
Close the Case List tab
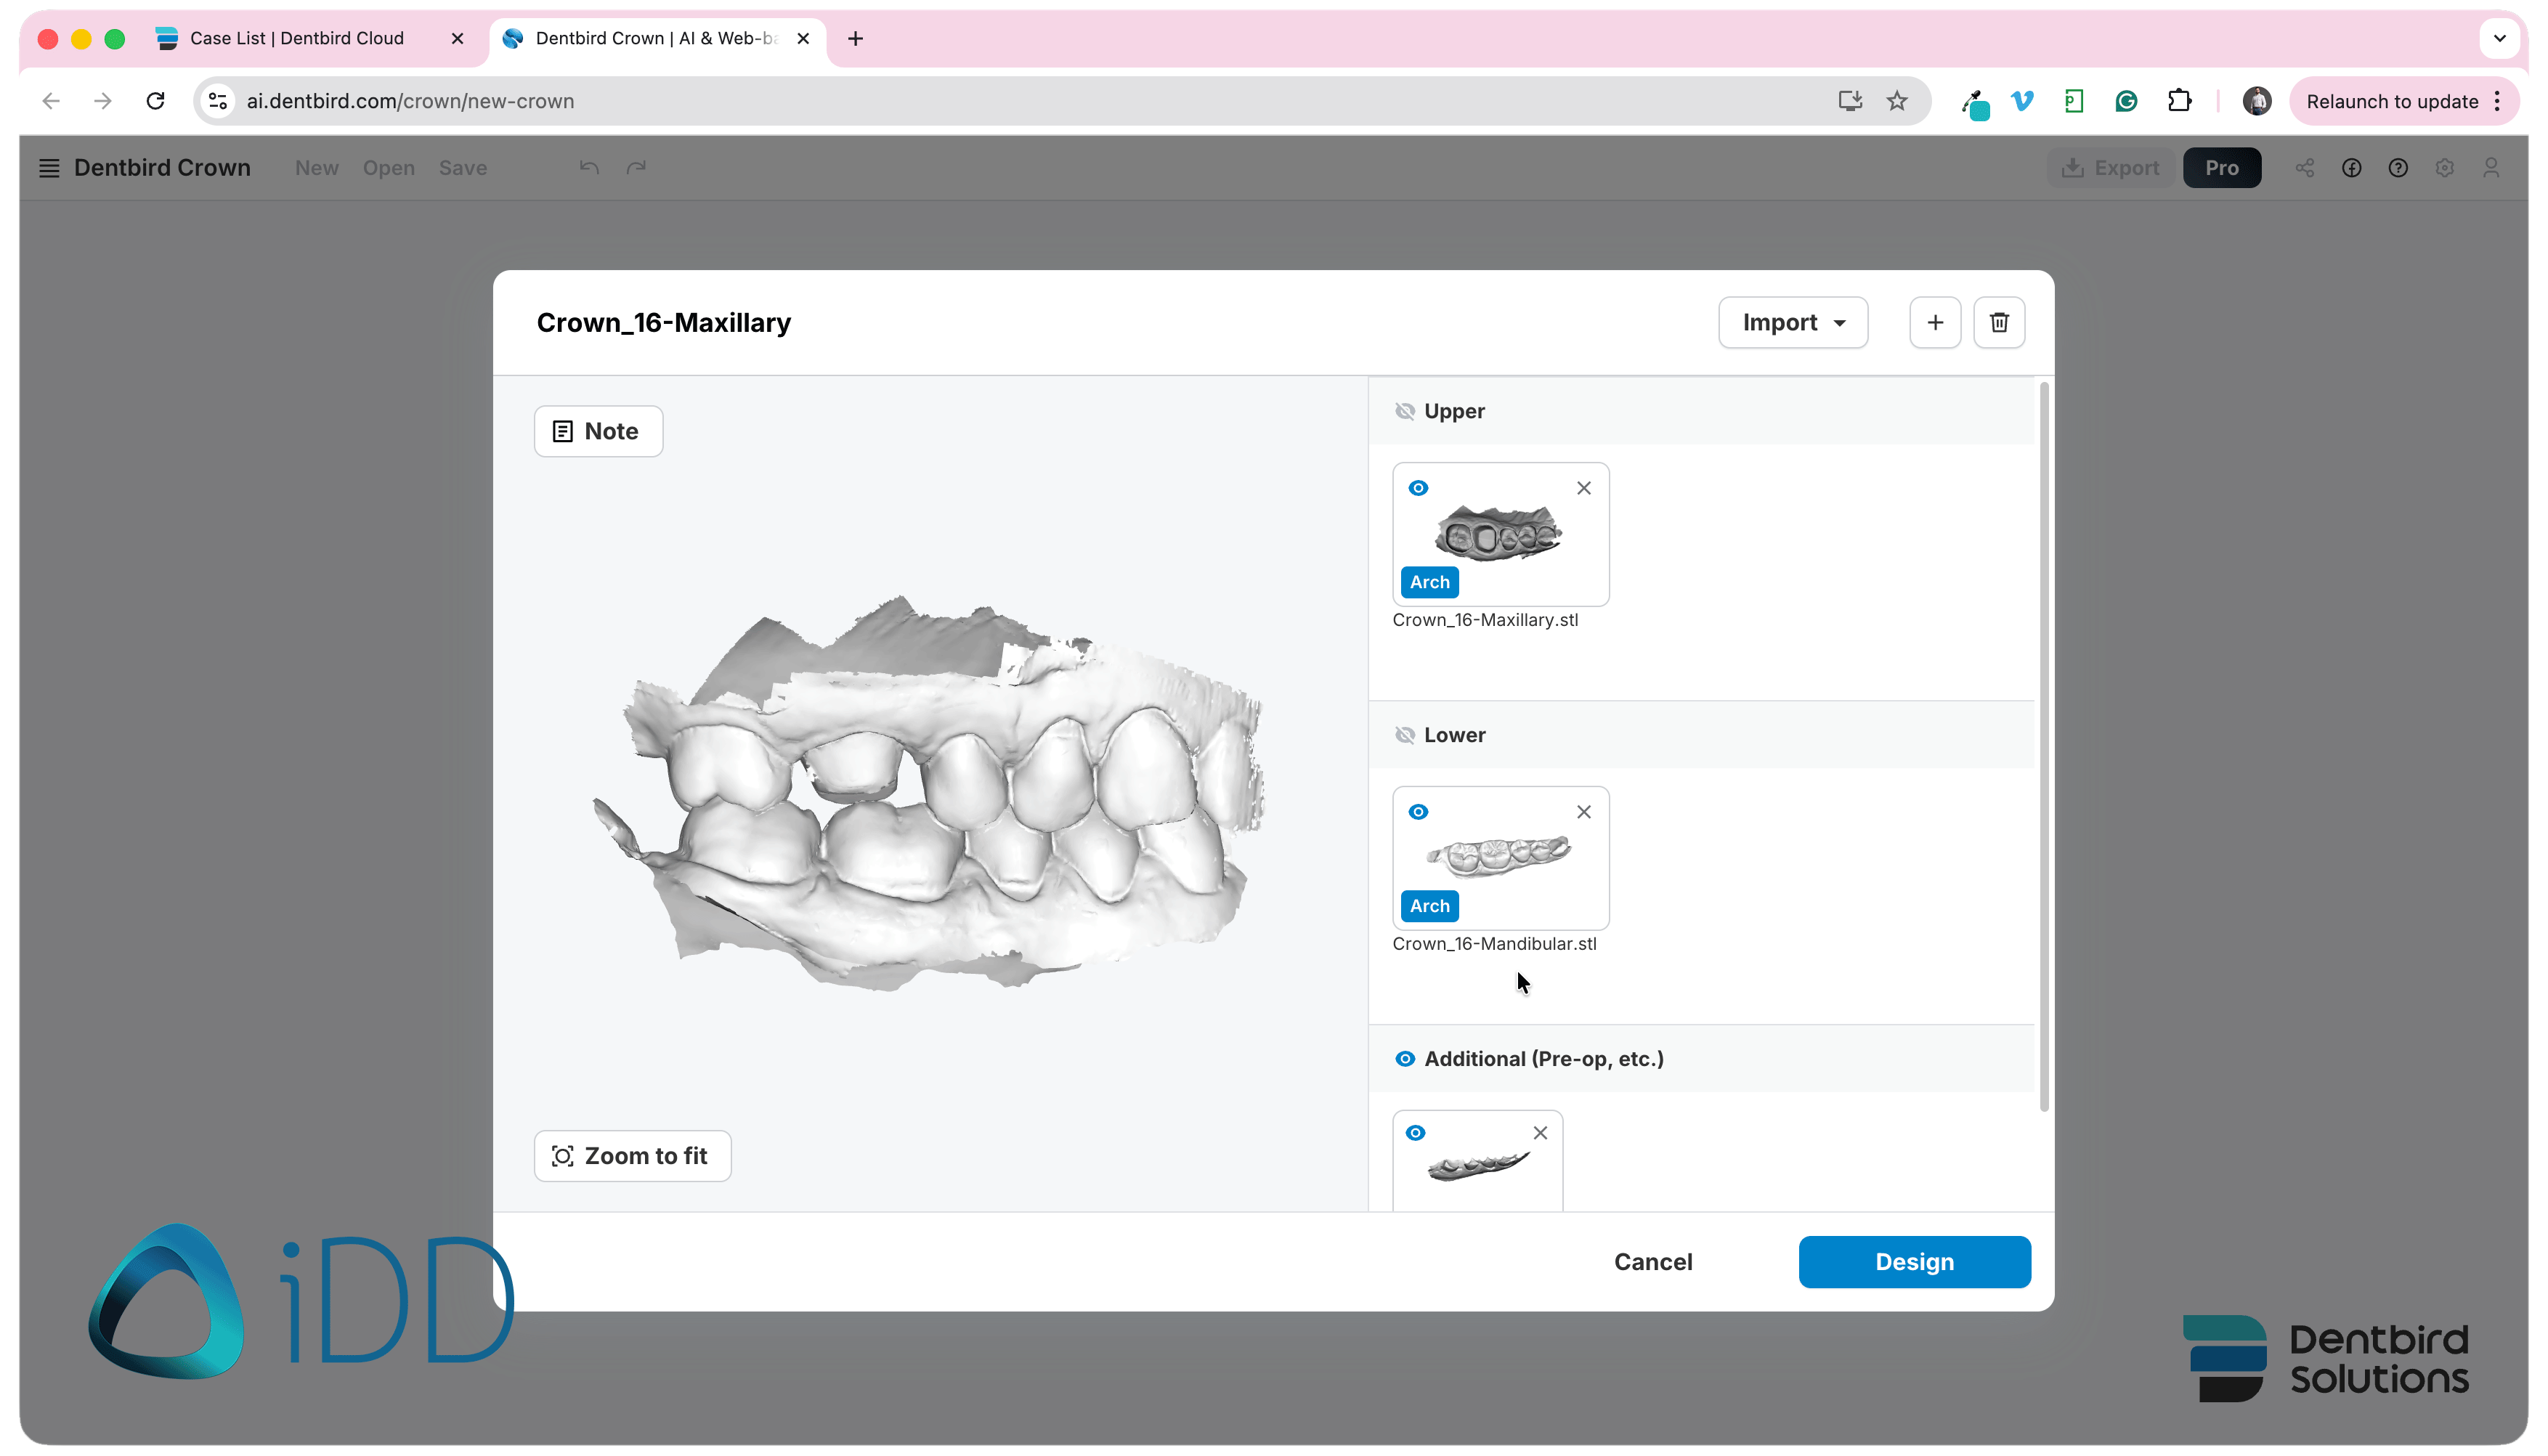click(457, 38)
